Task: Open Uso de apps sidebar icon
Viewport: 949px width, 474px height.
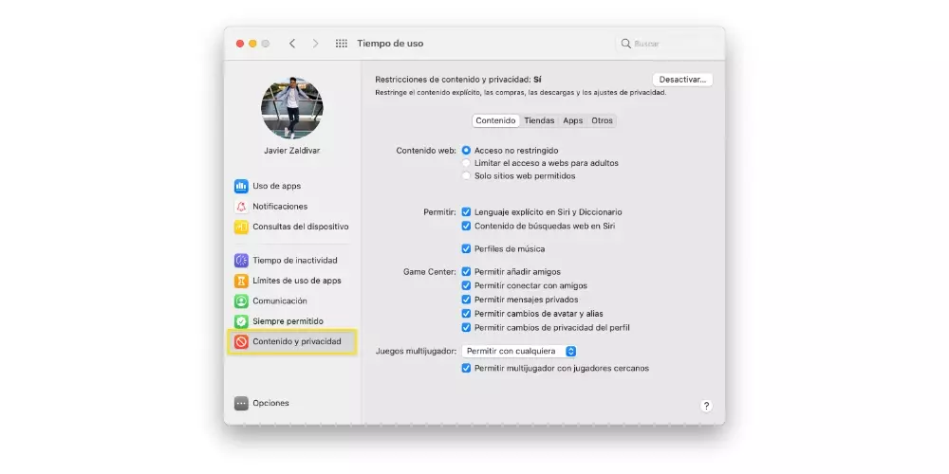Action: [x=241, y=186]
